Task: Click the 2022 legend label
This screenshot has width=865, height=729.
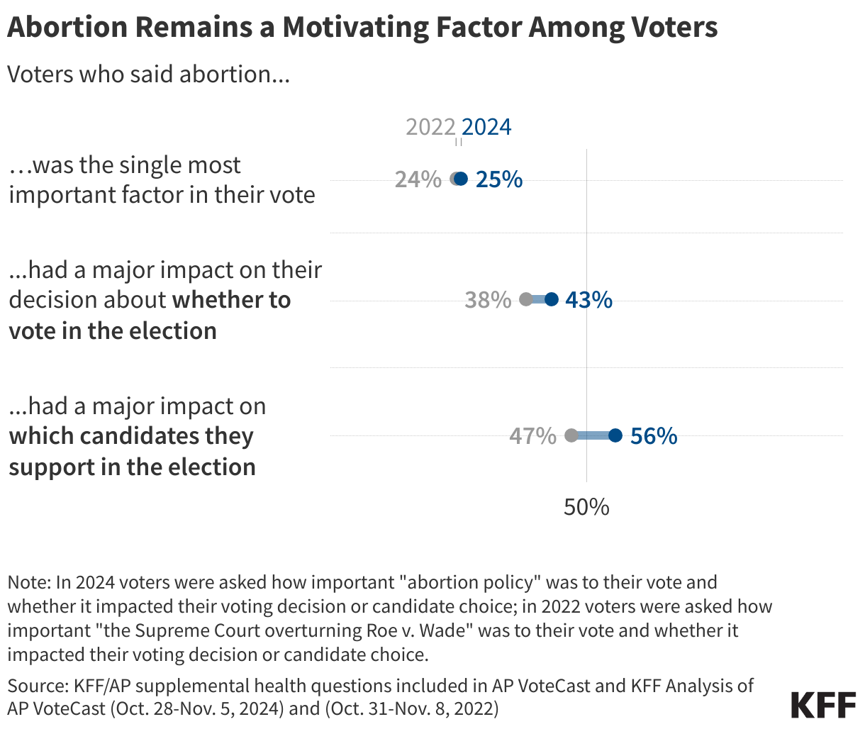Action: (x=430, y=127)
